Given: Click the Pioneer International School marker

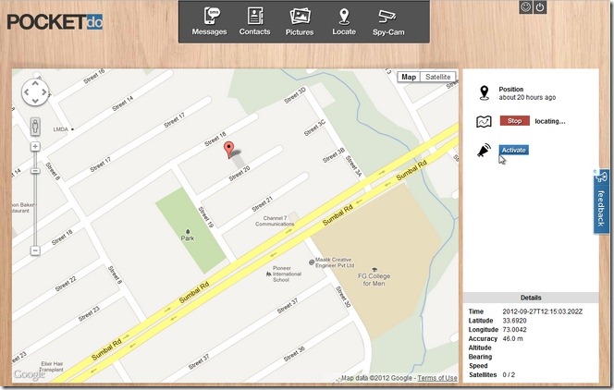Looking at the screenshot, I should point(268,274).
